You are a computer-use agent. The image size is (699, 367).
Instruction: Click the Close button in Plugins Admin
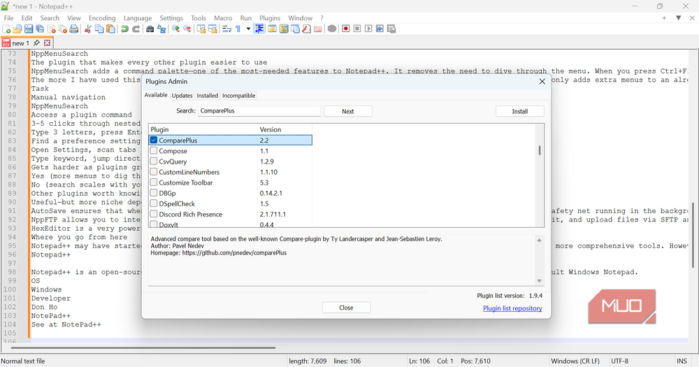346,308
